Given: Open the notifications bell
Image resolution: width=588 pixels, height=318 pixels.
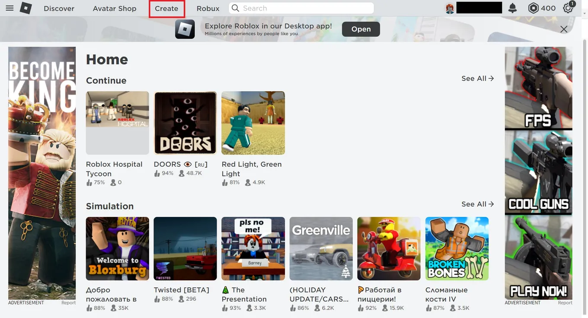Looking at the screenshot, I should tap(512, 8).
